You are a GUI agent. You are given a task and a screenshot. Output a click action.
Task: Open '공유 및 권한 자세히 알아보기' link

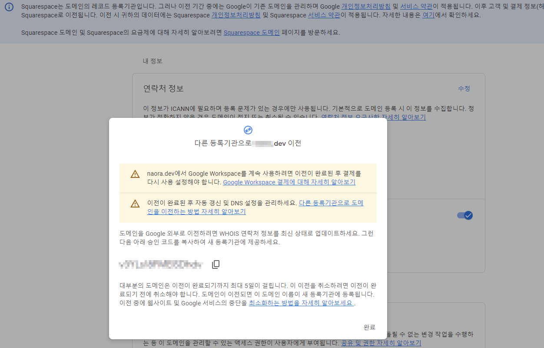pyautogui.click(x=381, y=343)
